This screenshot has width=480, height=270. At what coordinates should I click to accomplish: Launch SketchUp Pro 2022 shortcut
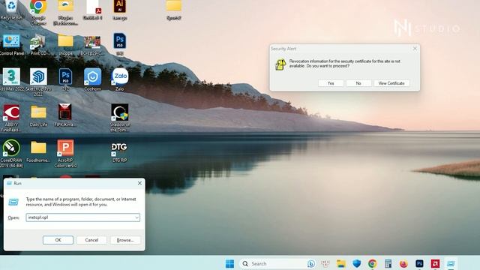pos(38,82)
